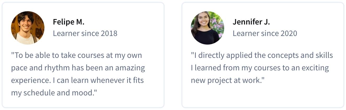
Task: Click the year 2018 under Felipe's name
Action: point(109,33)
